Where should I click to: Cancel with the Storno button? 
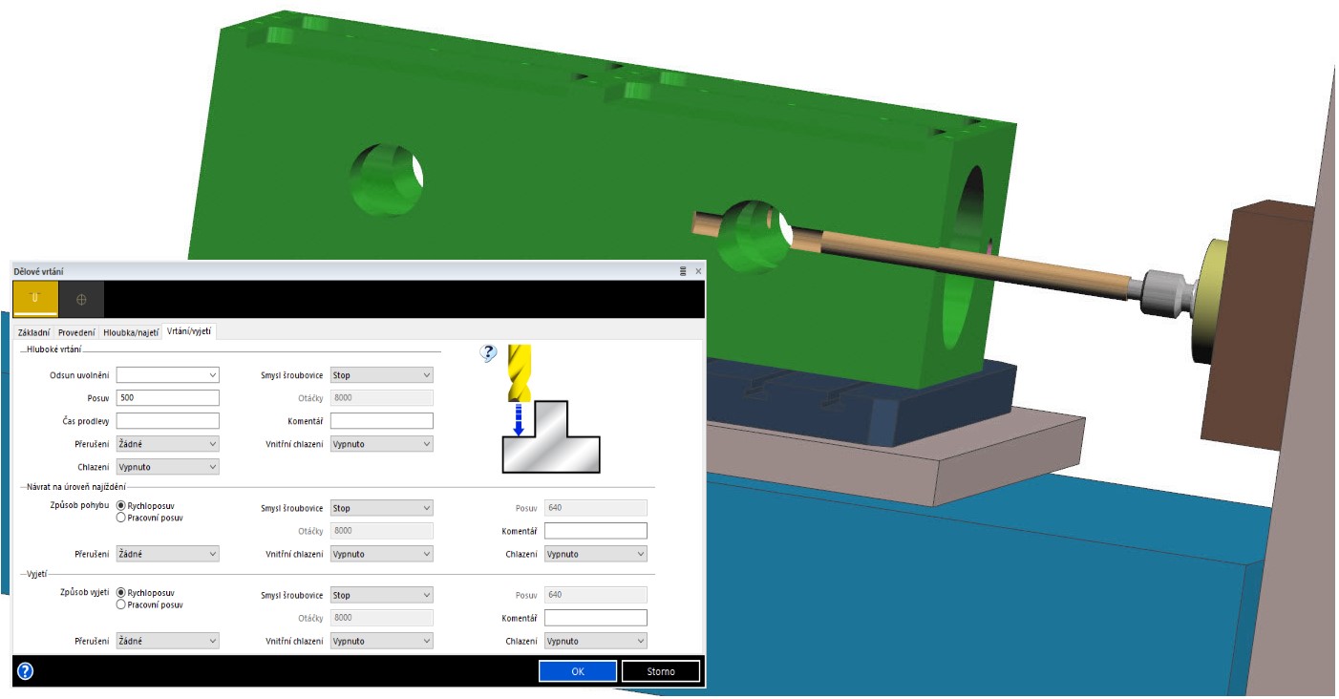click(x=660, y=671)
